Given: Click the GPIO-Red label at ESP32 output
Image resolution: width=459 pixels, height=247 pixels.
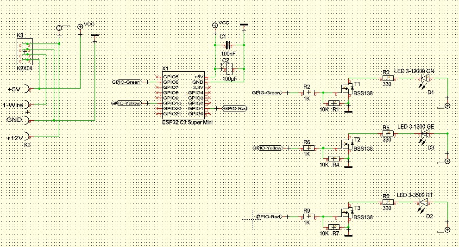Looking at the screenshot, I should click(x=235, y=109).
